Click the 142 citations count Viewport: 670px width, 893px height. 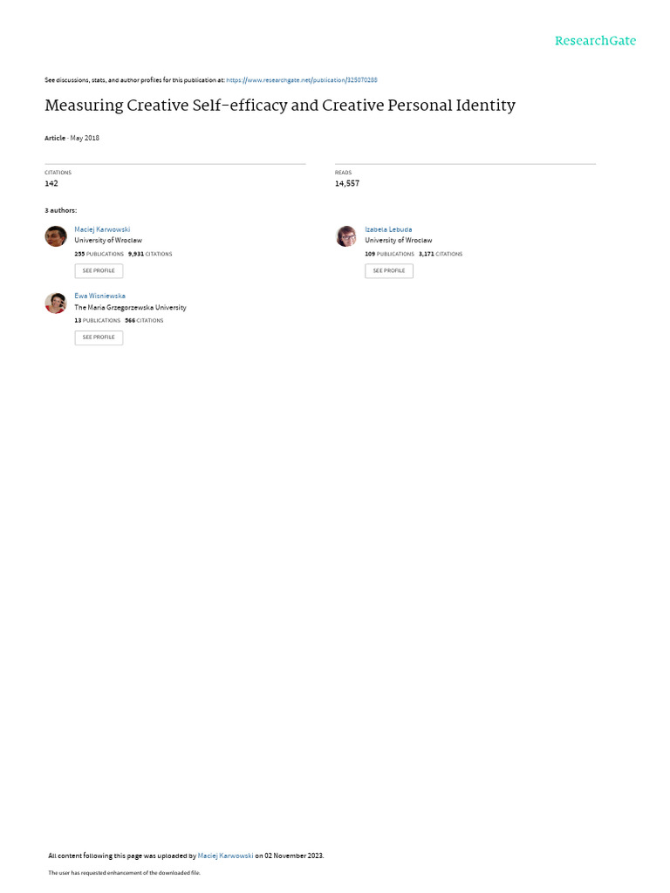(x=51, y=183)
